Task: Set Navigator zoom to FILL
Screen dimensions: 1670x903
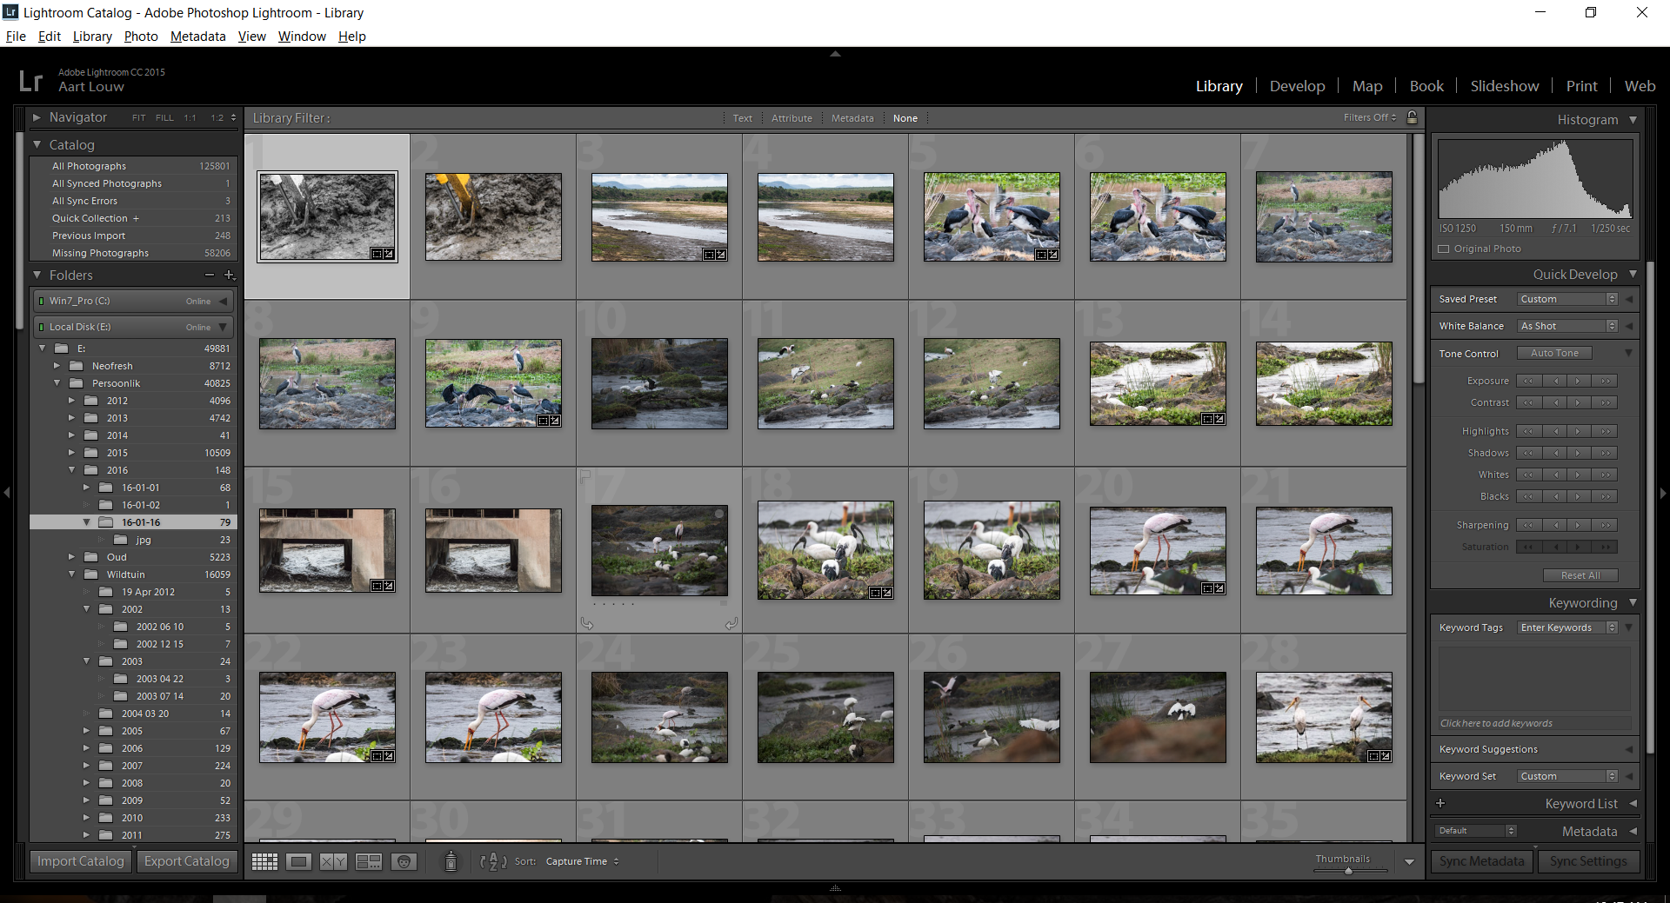Action: (164, 117)
